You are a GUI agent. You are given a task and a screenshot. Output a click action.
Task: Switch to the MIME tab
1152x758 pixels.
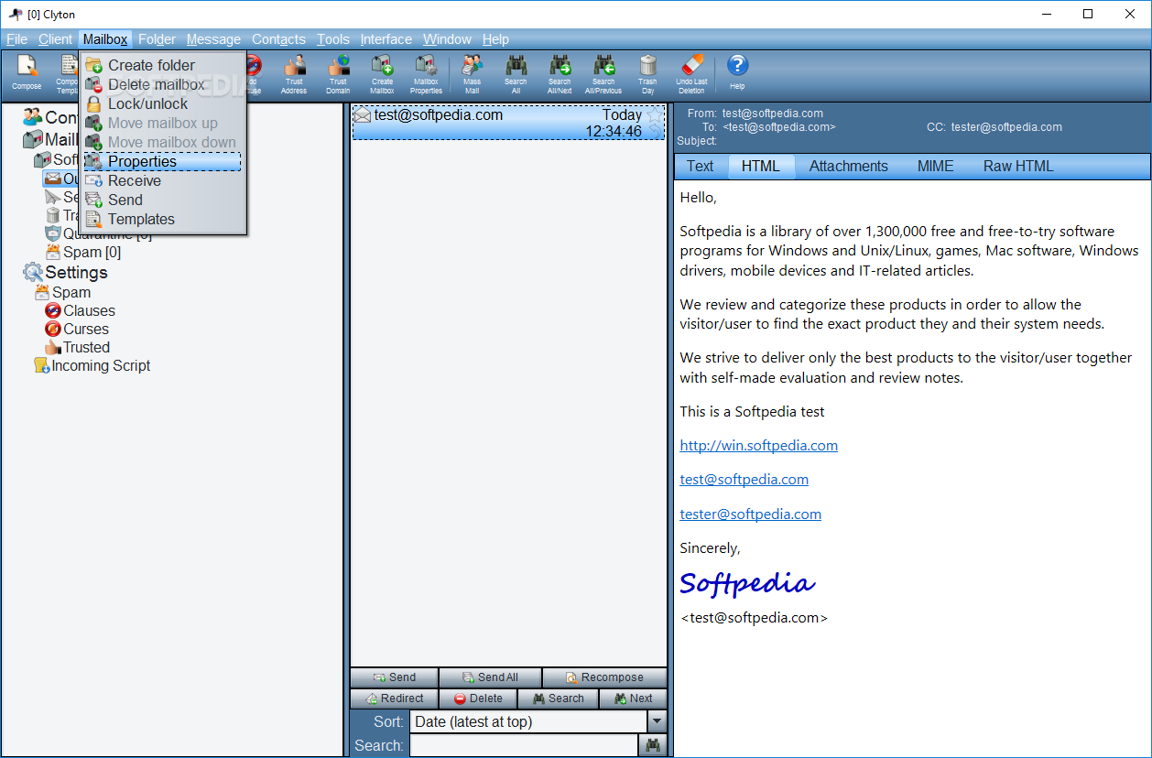tap(935, 166)
